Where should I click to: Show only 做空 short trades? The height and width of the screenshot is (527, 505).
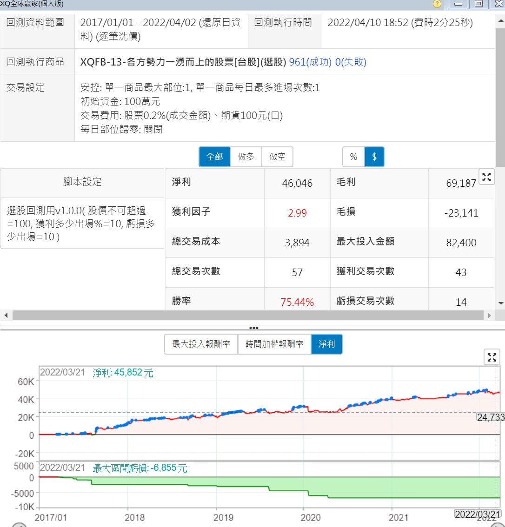pos(278,157)
